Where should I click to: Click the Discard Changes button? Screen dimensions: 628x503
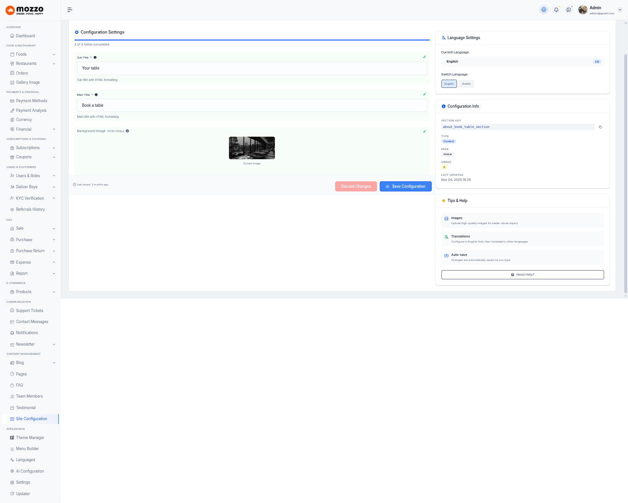coord(356,186)
